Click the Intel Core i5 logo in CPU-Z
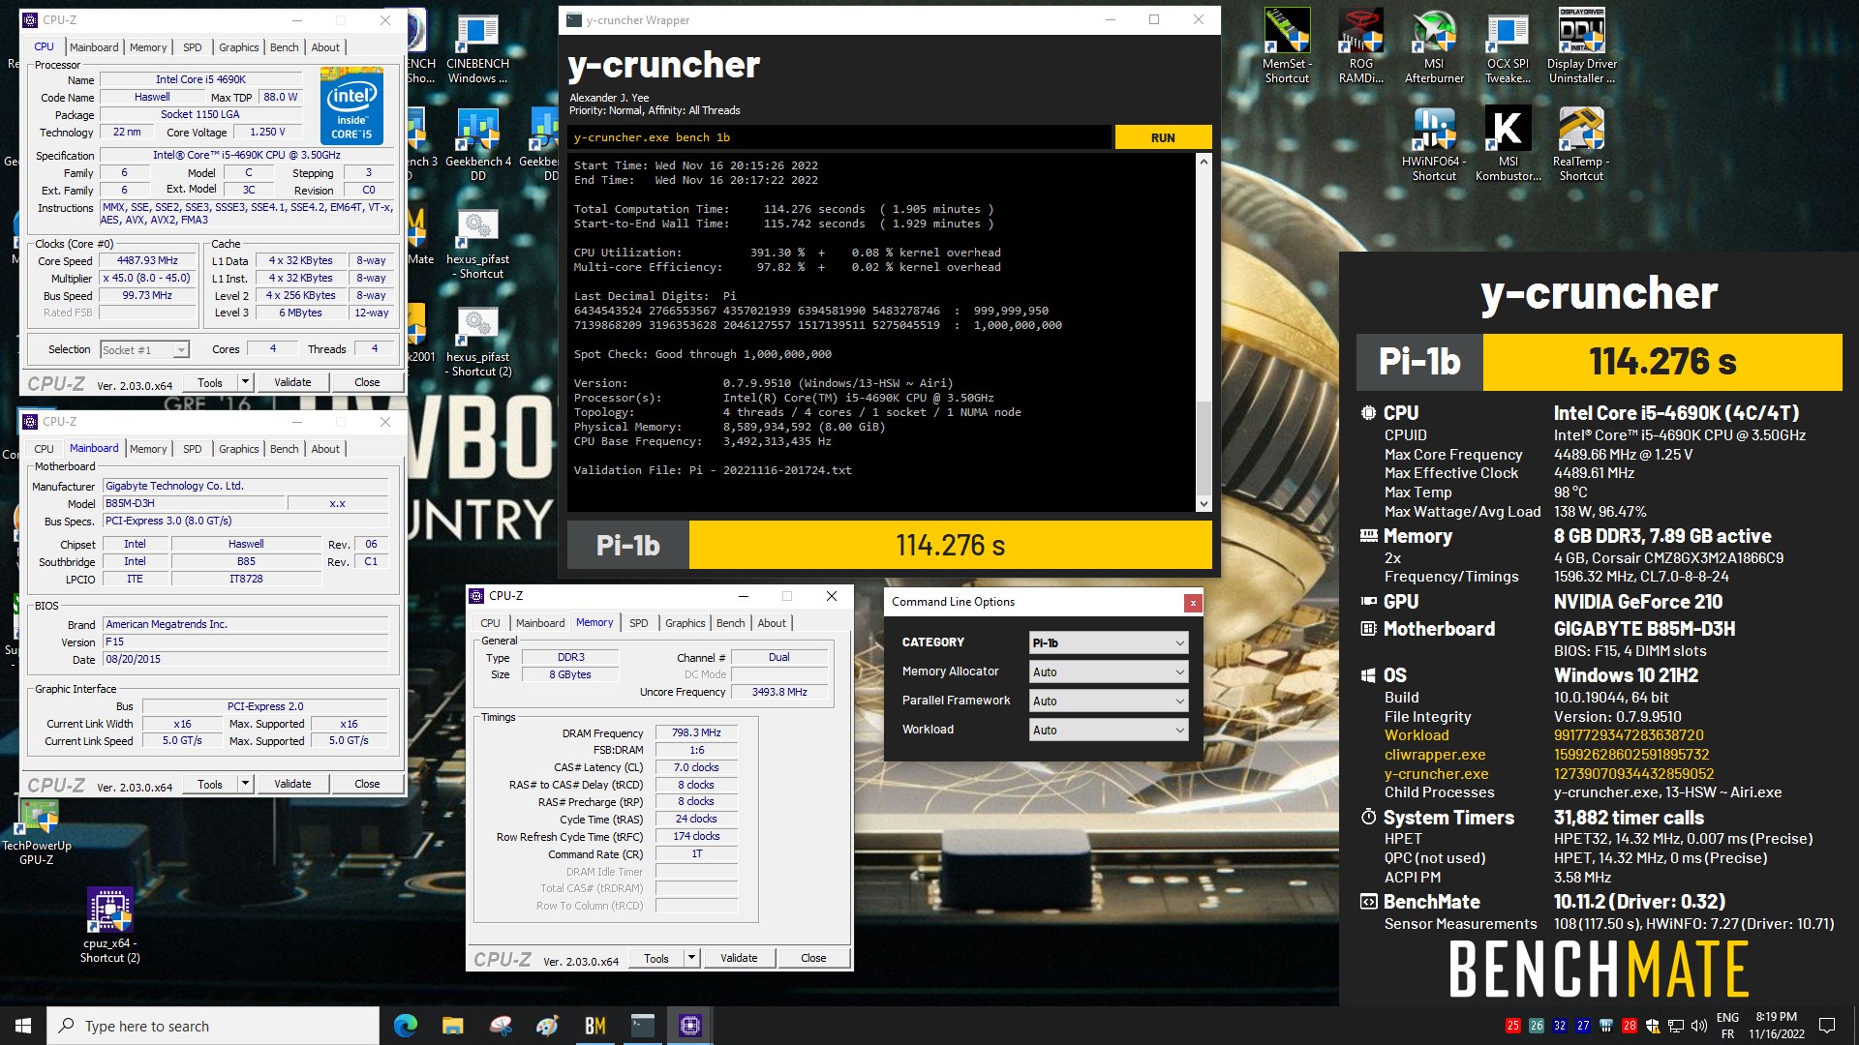The image size is (1859, 1045). pyautogui.click(x=351, y=105)
